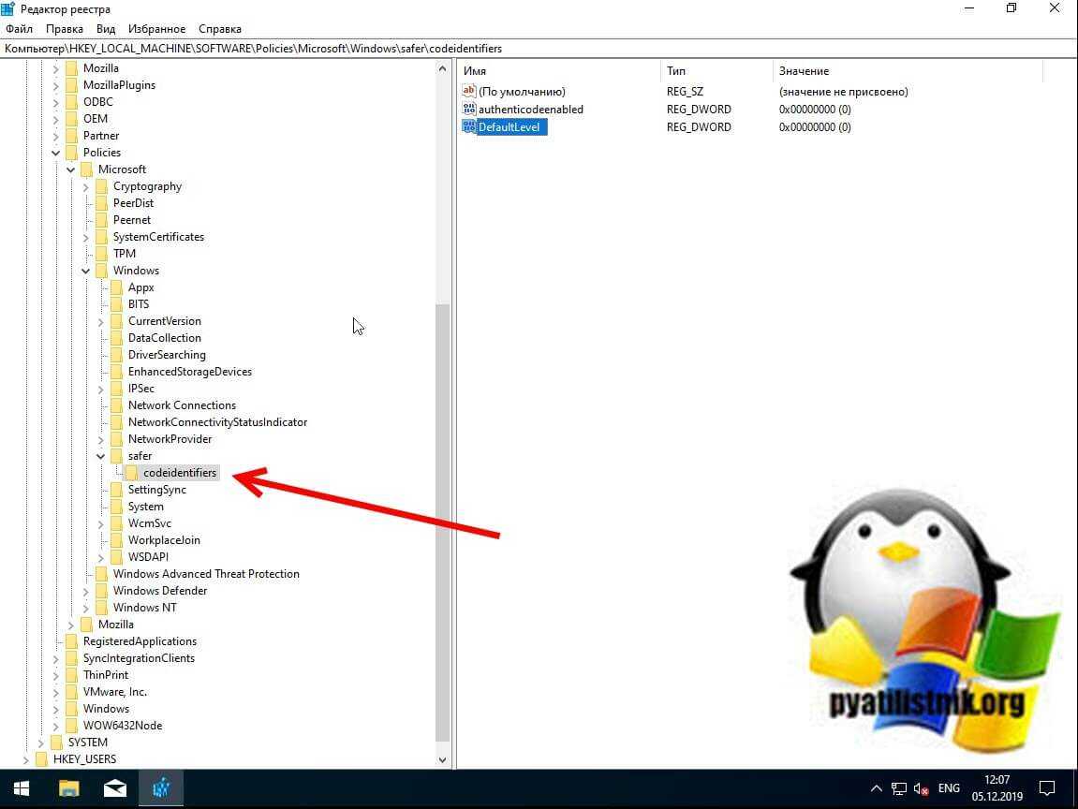Click the Registry Editor taskbar icon
Viewport: 1078px width, 809px height.
160,788
